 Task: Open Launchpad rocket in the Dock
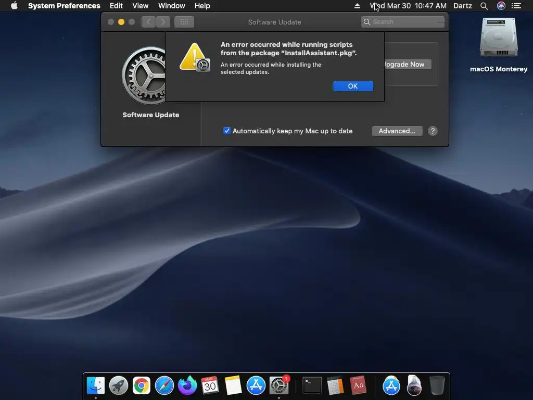pos(119,385)
